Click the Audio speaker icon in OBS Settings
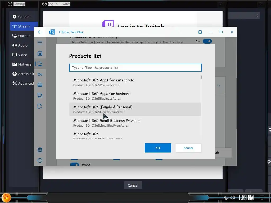The width and height of the screenshot is (271, 203). (x=15, y=45)
